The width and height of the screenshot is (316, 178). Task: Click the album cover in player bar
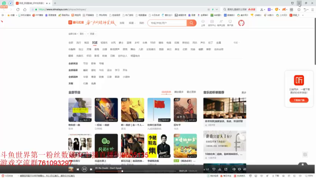click(x=71, y=169)
